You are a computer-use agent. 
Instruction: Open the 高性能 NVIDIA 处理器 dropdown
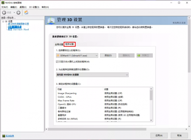pos(92,75)
